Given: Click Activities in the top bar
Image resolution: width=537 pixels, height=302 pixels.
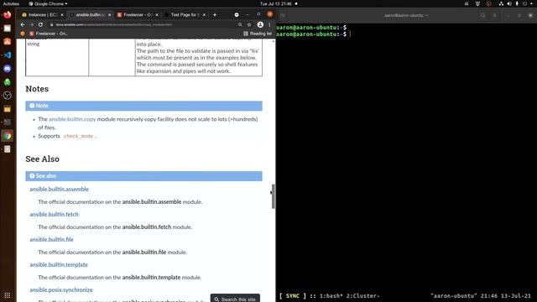Looking at the screenshot, I should tap(11, 3).
